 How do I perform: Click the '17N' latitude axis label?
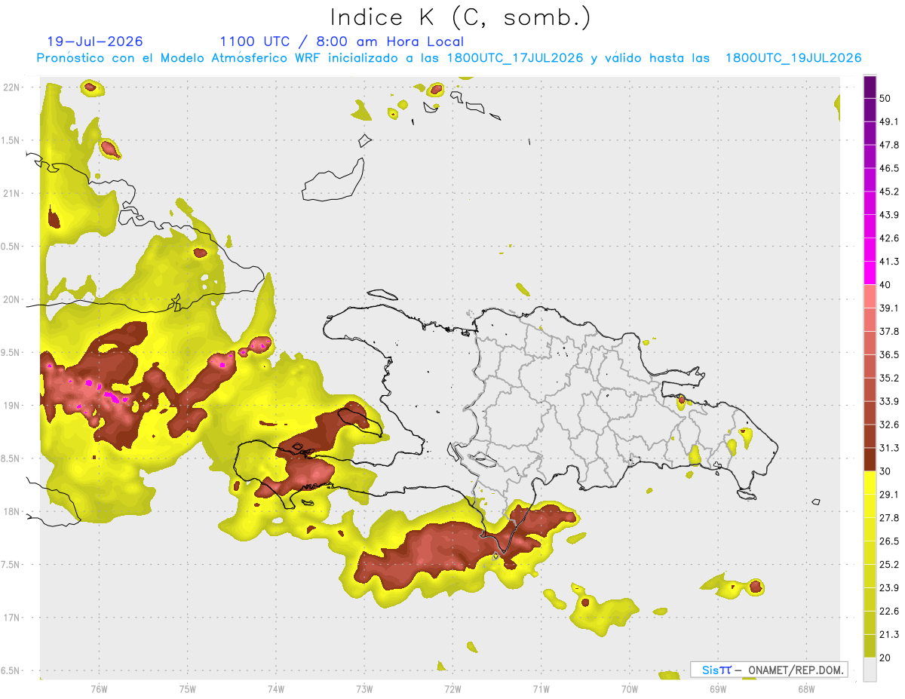point(12,618)
